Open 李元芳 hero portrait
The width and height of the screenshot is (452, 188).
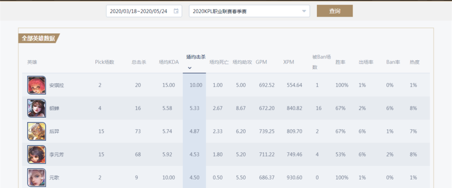click(x=37, y=154)
